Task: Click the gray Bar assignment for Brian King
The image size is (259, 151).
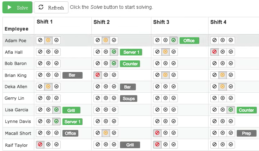Action: (72, 75)
